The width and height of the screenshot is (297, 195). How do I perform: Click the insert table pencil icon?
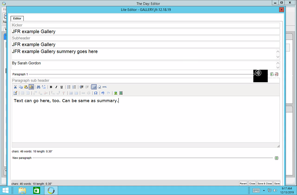pyautogui.click(x=15, y=93)
